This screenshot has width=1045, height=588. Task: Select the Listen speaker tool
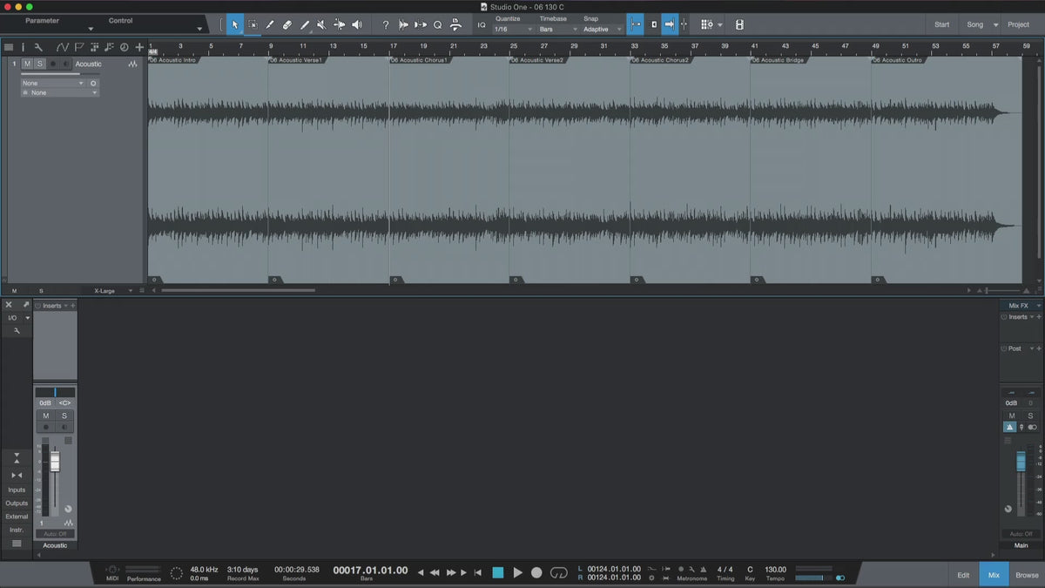pos(356,25)
